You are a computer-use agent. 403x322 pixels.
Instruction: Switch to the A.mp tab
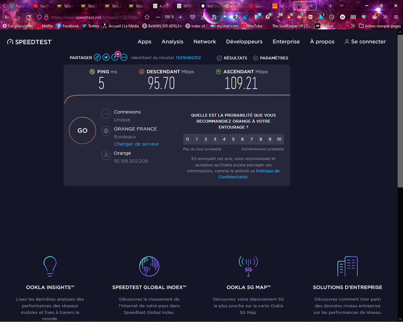pos(161,6)
